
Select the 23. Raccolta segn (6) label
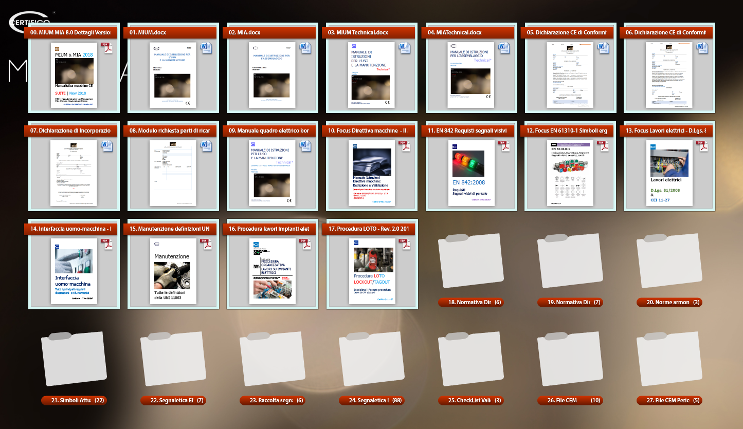273,400
